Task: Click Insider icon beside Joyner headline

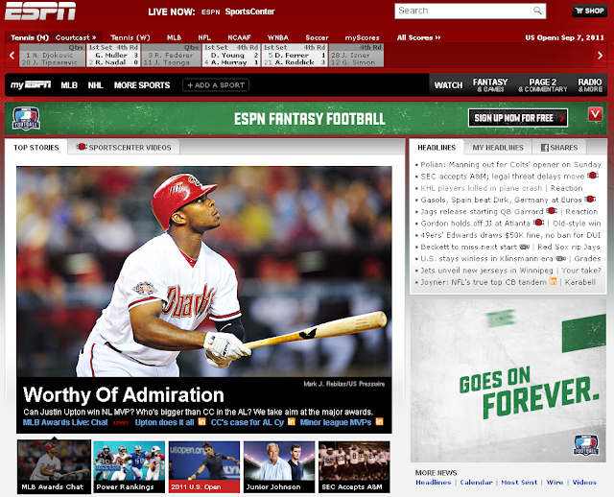Action: [553, 281]
